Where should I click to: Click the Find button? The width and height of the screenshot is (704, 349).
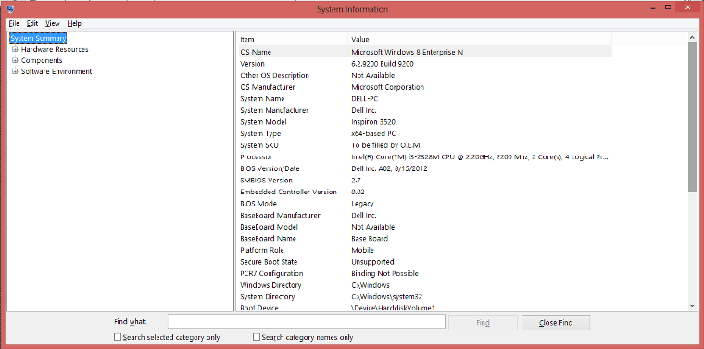pos(483,322)
